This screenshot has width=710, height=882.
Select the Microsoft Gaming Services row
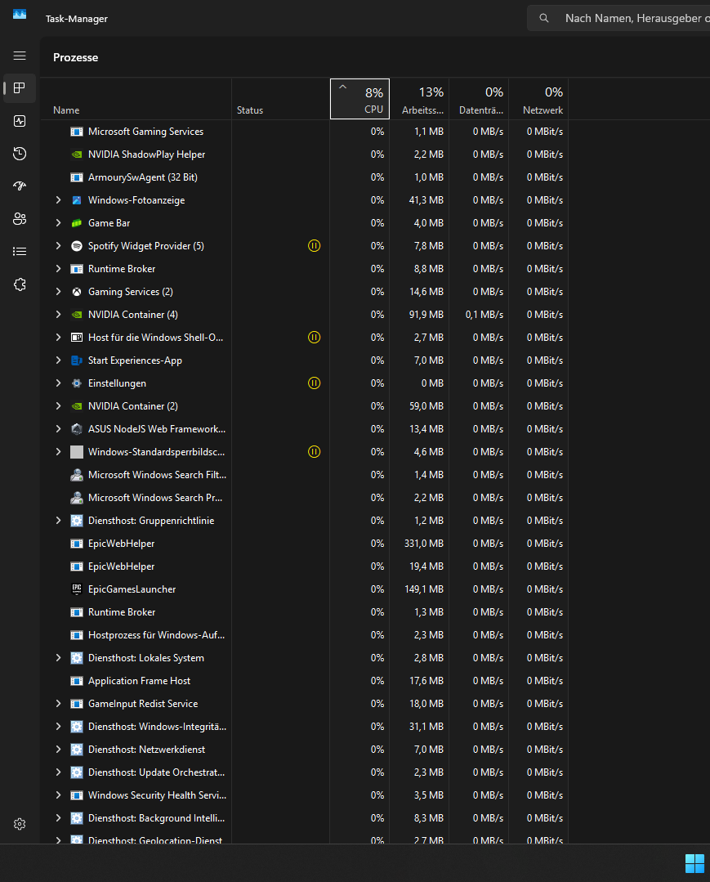click(304, 132)
